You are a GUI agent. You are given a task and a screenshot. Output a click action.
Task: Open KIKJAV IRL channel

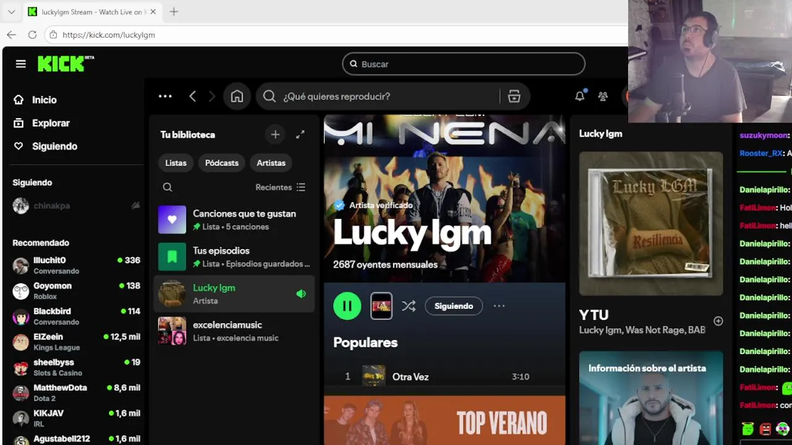pos(77,417)
